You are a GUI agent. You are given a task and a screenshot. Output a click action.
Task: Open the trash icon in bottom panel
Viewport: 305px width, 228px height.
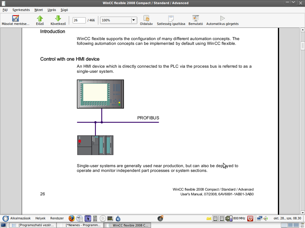(303, 225)
